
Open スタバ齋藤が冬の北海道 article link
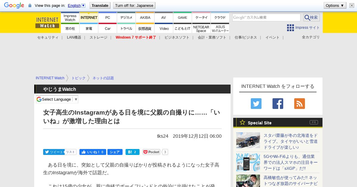tap(291, 141)
